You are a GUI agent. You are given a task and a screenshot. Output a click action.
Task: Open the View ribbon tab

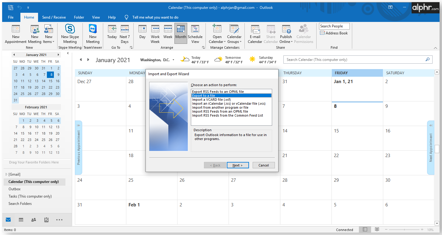coord(96,17)
